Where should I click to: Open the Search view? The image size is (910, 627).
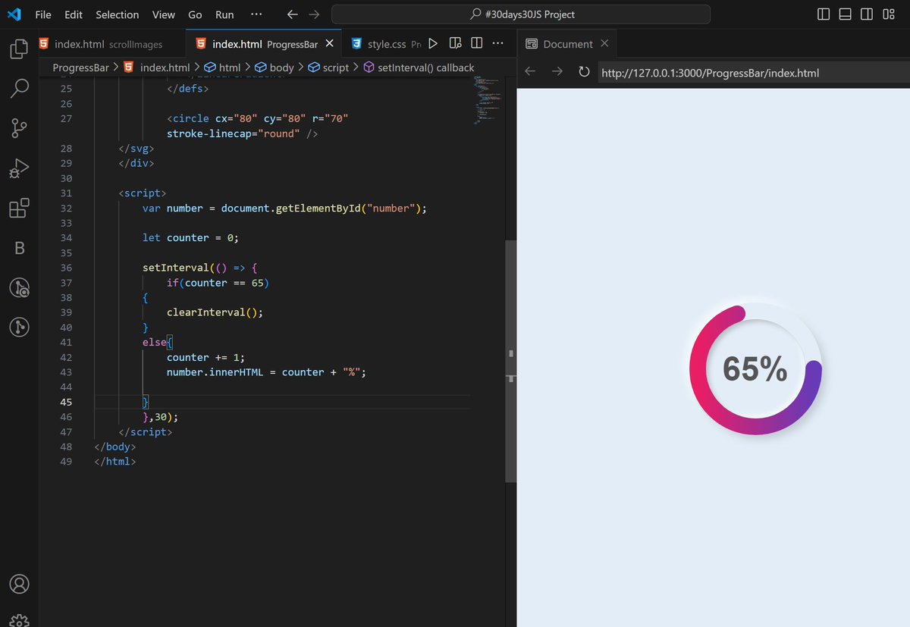(x=19, y=88)
